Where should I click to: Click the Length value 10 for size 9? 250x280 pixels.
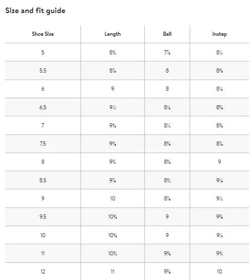click(x=113, y=198)
